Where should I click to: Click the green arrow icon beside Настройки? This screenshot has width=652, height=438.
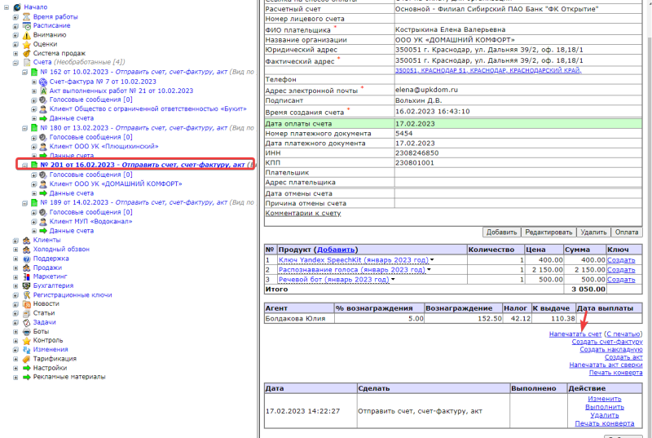[x=26, y=368]
